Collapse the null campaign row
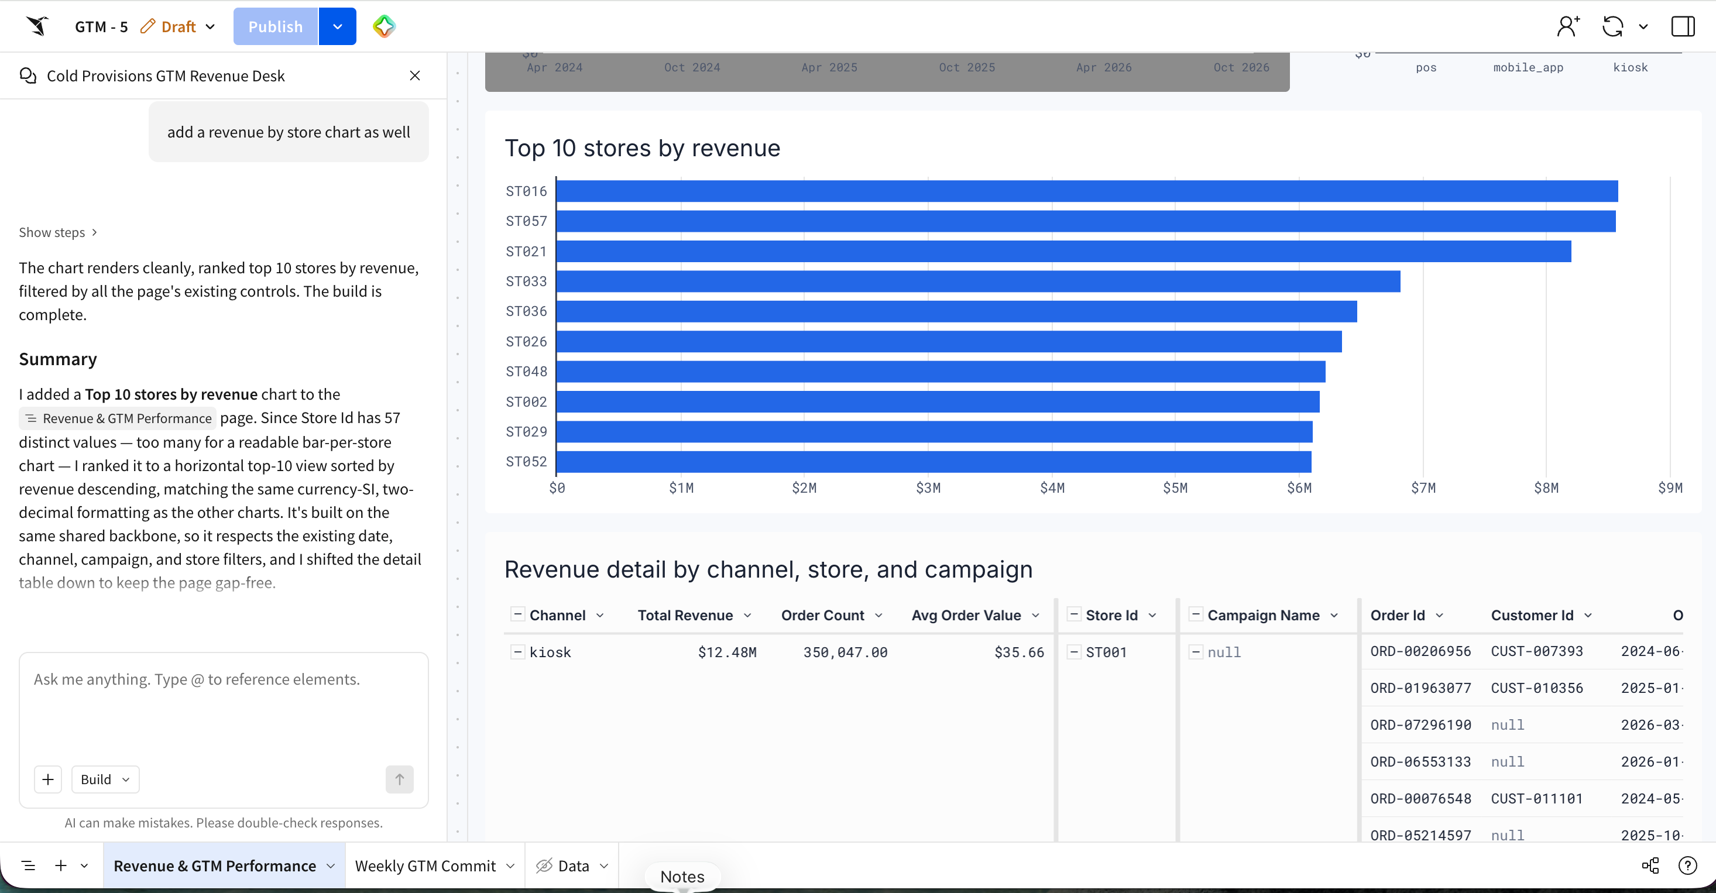Image resolution: width=1716 pixels, height=893 pixels. (x=1195, y=651)
